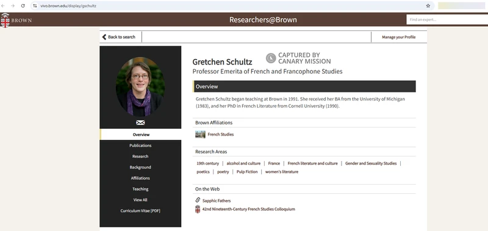Click Gender and Sexuality Studies tag

tap(371, 163)
